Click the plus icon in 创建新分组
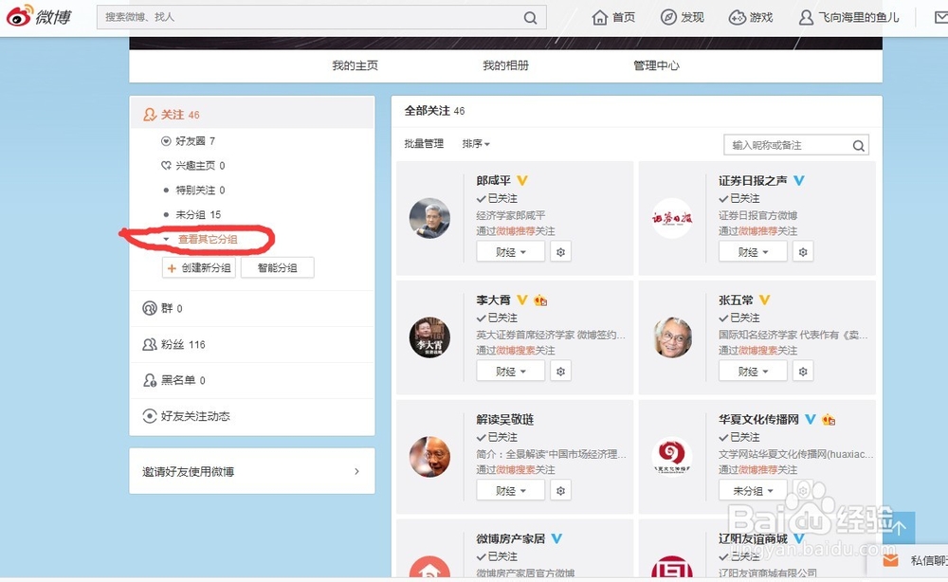The width and height of the screenshot is (948, 582). coord(172,268)
